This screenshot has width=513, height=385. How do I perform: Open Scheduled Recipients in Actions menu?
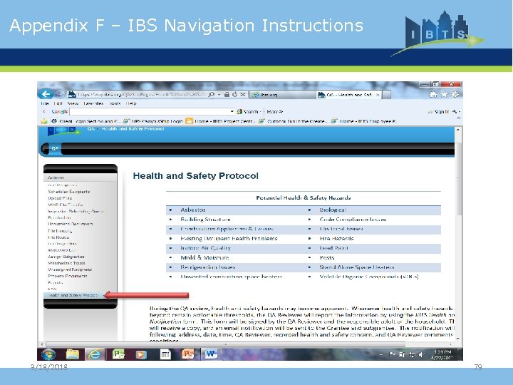(x=68, y=192)
